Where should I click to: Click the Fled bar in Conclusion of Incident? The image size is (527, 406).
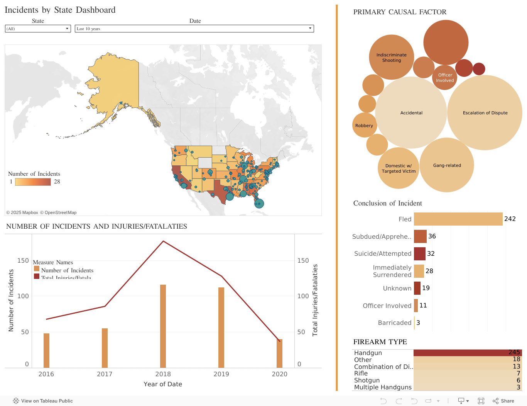pos(457,219)
